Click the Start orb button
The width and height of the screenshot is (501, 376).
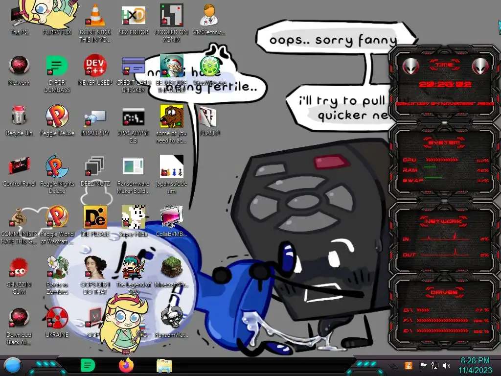[12, 366]
